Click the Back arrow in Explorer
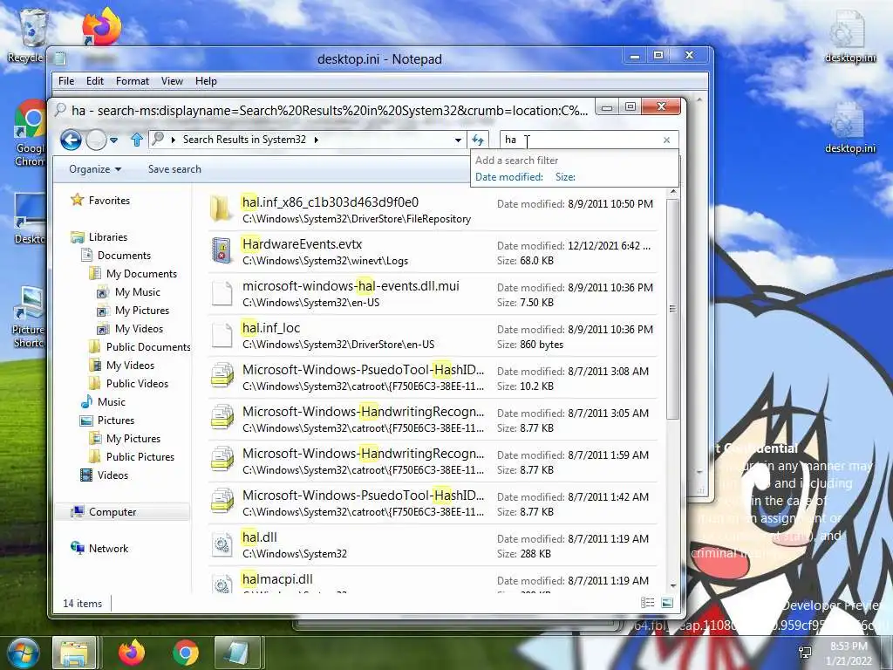Image resolution: width=893 pixels, height=670 pixels. tap(72, 140)
